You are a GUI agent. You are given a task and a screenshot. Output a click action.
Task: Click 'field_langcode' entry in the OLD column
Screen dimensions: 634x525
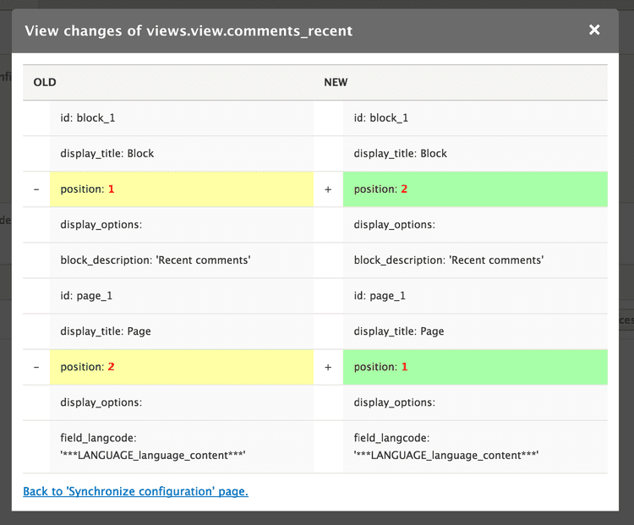182,447
